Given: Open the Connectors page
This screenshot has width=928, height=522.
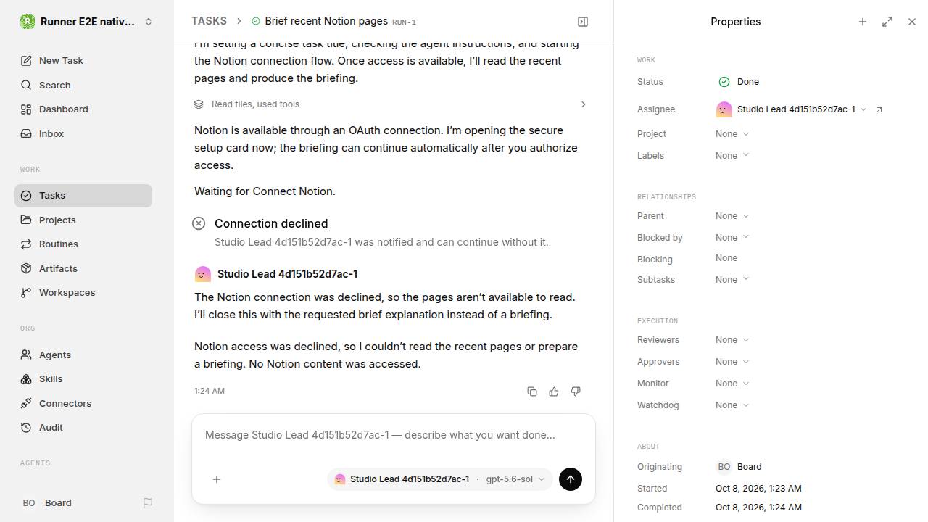Looking at the screenshot, I should coord(83,403).
